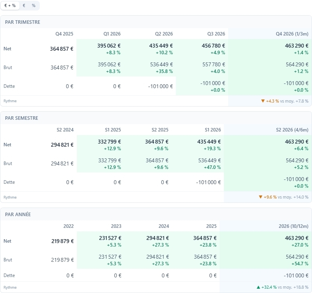Select the "€ + %" display mode
The width and height of the screenshot is (312, 293).
[x=10, y=5]
